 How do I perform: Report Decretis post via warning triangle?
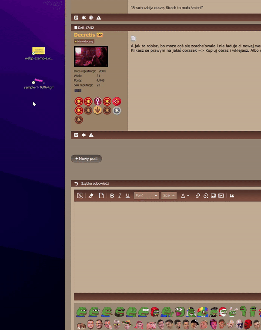(x=91, y=135)
